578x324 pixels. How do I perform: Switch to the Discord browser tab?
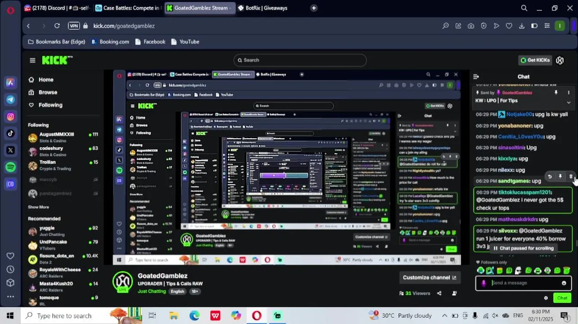click(x=56, y=8)
